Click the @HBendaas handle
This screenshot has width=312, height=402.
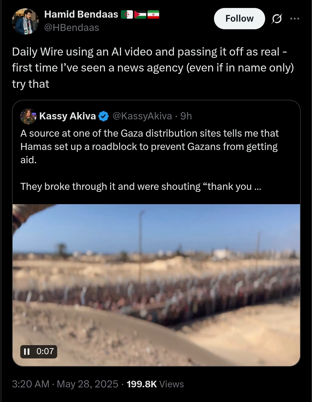[x=72, y=28]
